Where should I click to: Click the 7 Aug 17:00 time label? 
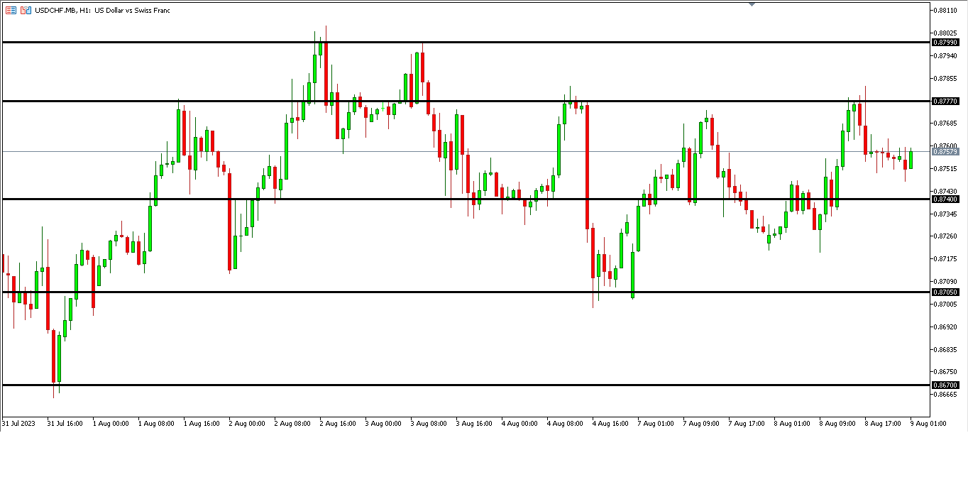tap(747, 424)
